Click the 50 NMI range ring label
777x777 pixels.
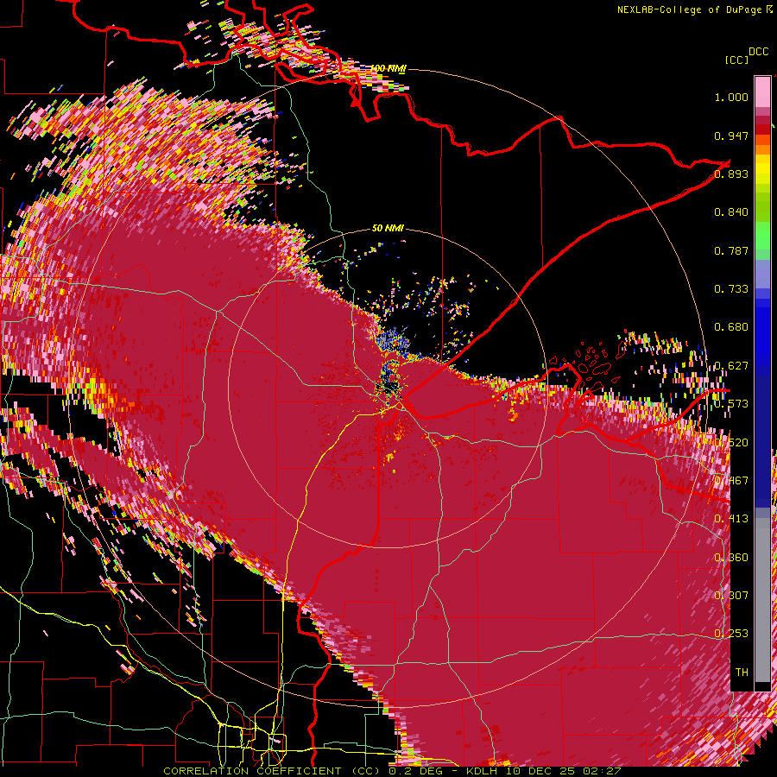388,229
